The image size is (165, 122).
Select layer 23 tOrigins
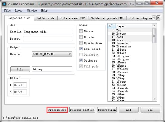130,56
